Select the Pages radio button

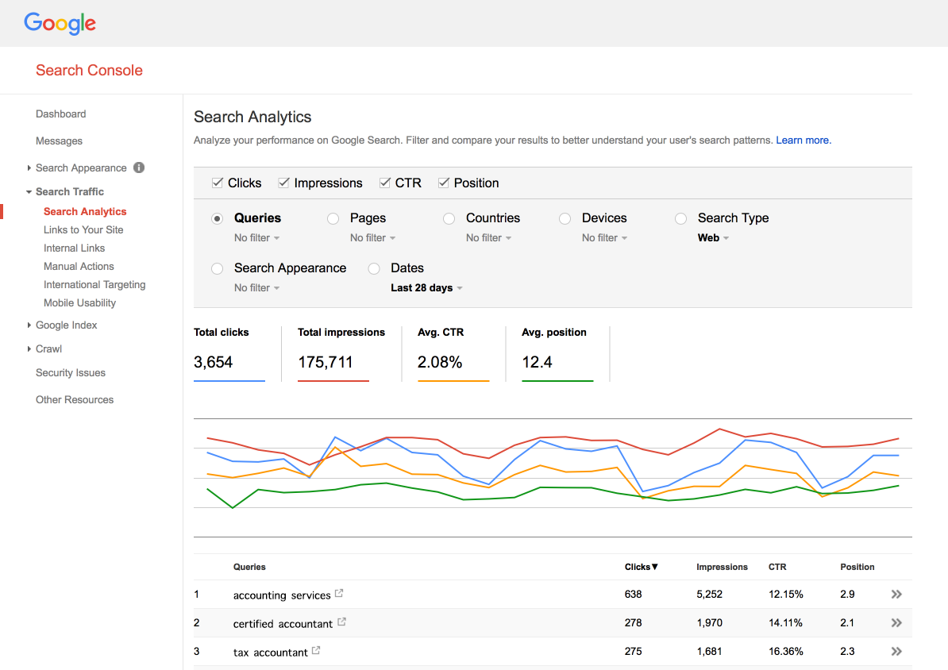333,219
